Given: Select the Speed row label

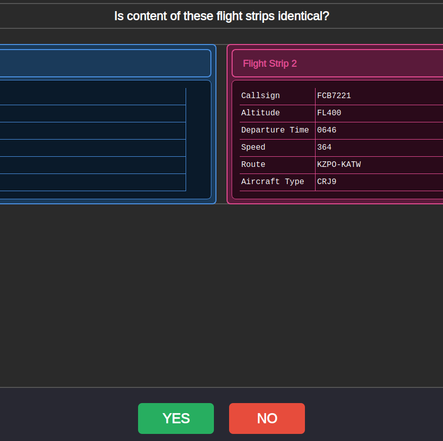Looking at the screenshot, I should (x=253, y=147).
